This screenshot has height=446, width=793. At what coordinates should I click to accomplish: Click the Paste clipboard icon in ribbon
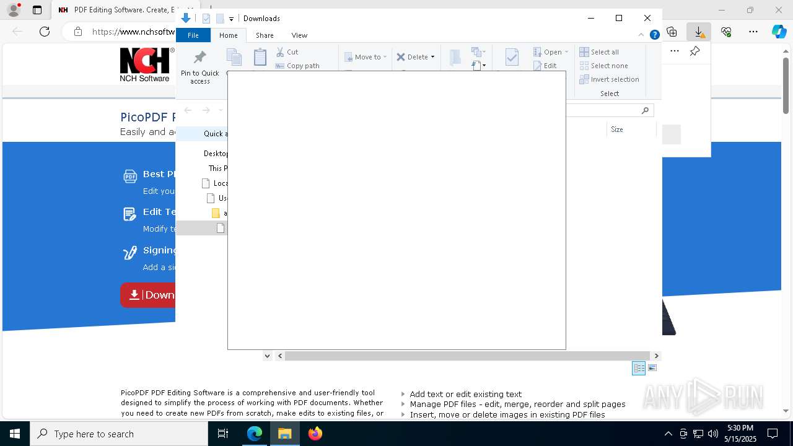[x=260, y=58]
